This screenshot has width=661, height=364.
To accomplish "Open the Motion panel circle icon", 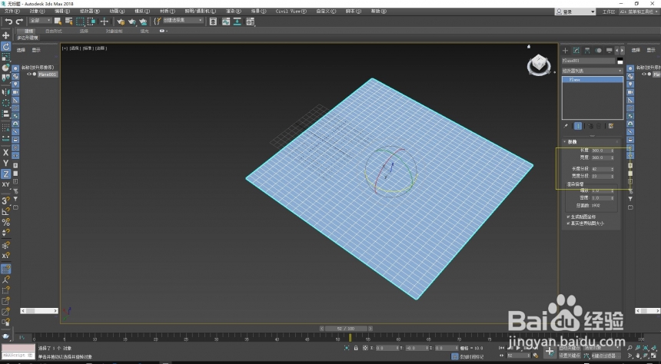I will [598, 51].
